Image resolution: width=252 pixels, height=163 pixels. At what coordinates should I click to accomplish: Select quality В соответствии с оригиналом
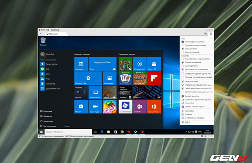pyautogui.click(x=195, y=59)
